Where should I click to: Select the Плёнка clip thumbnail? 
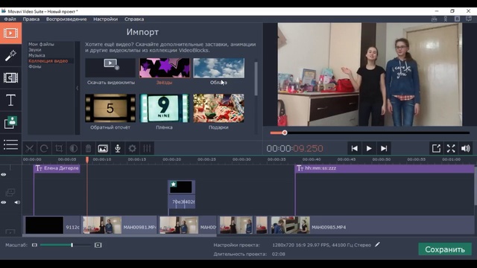click(x=164, y=108)
